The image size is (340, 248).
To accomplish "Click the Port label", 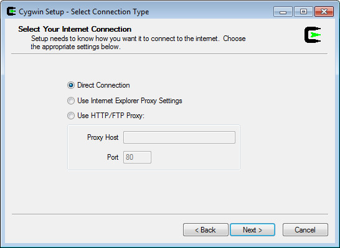I will pos(113,157).
